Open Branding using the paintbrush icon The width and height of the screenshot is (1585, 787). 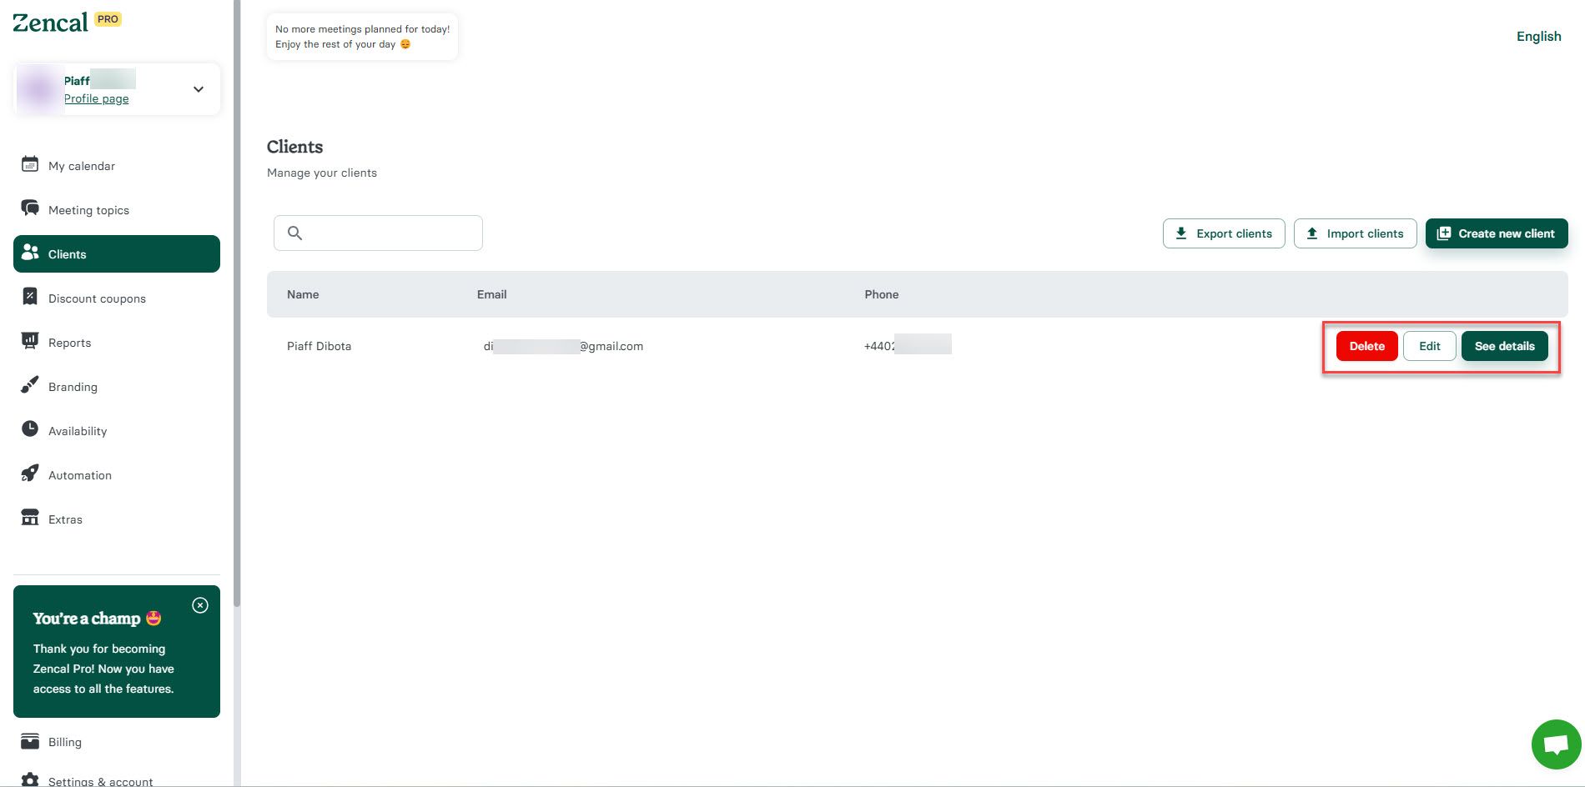30,385
